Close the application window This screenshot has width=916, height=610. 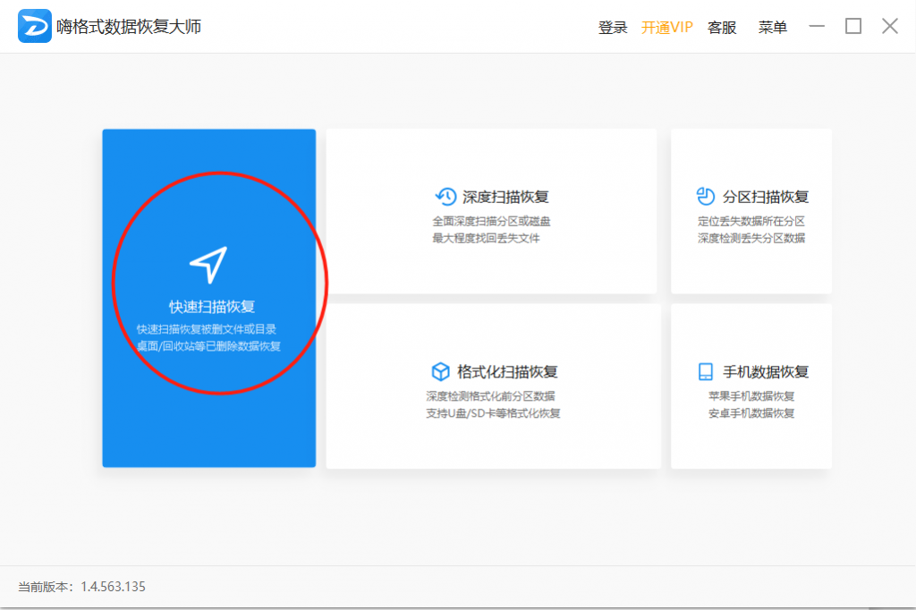click(x=890, y=26)
